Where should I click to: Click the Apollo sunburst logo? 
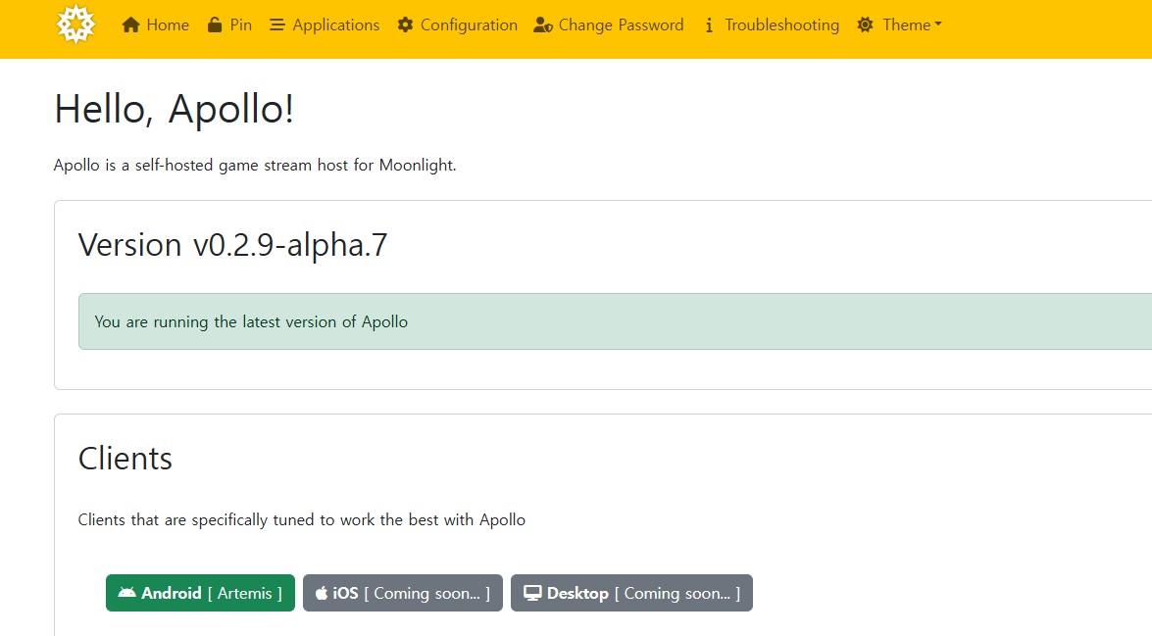click(x=75, y=24)
